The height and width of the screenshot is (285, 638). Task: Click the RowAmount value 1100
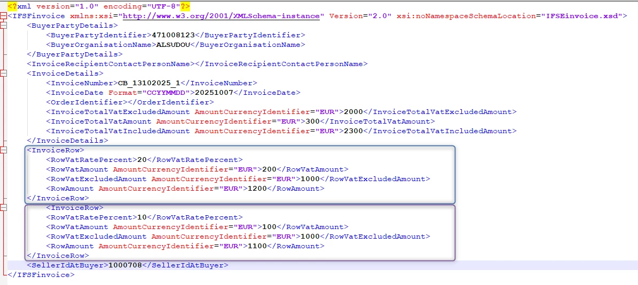point(257,246)
